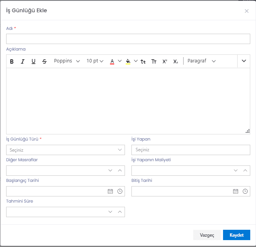Viewport: 256px width, 247px height.
Task: Open the İş Günlüğü Türü dropdown
Action: pyautogui.click(x=66, y=150)
